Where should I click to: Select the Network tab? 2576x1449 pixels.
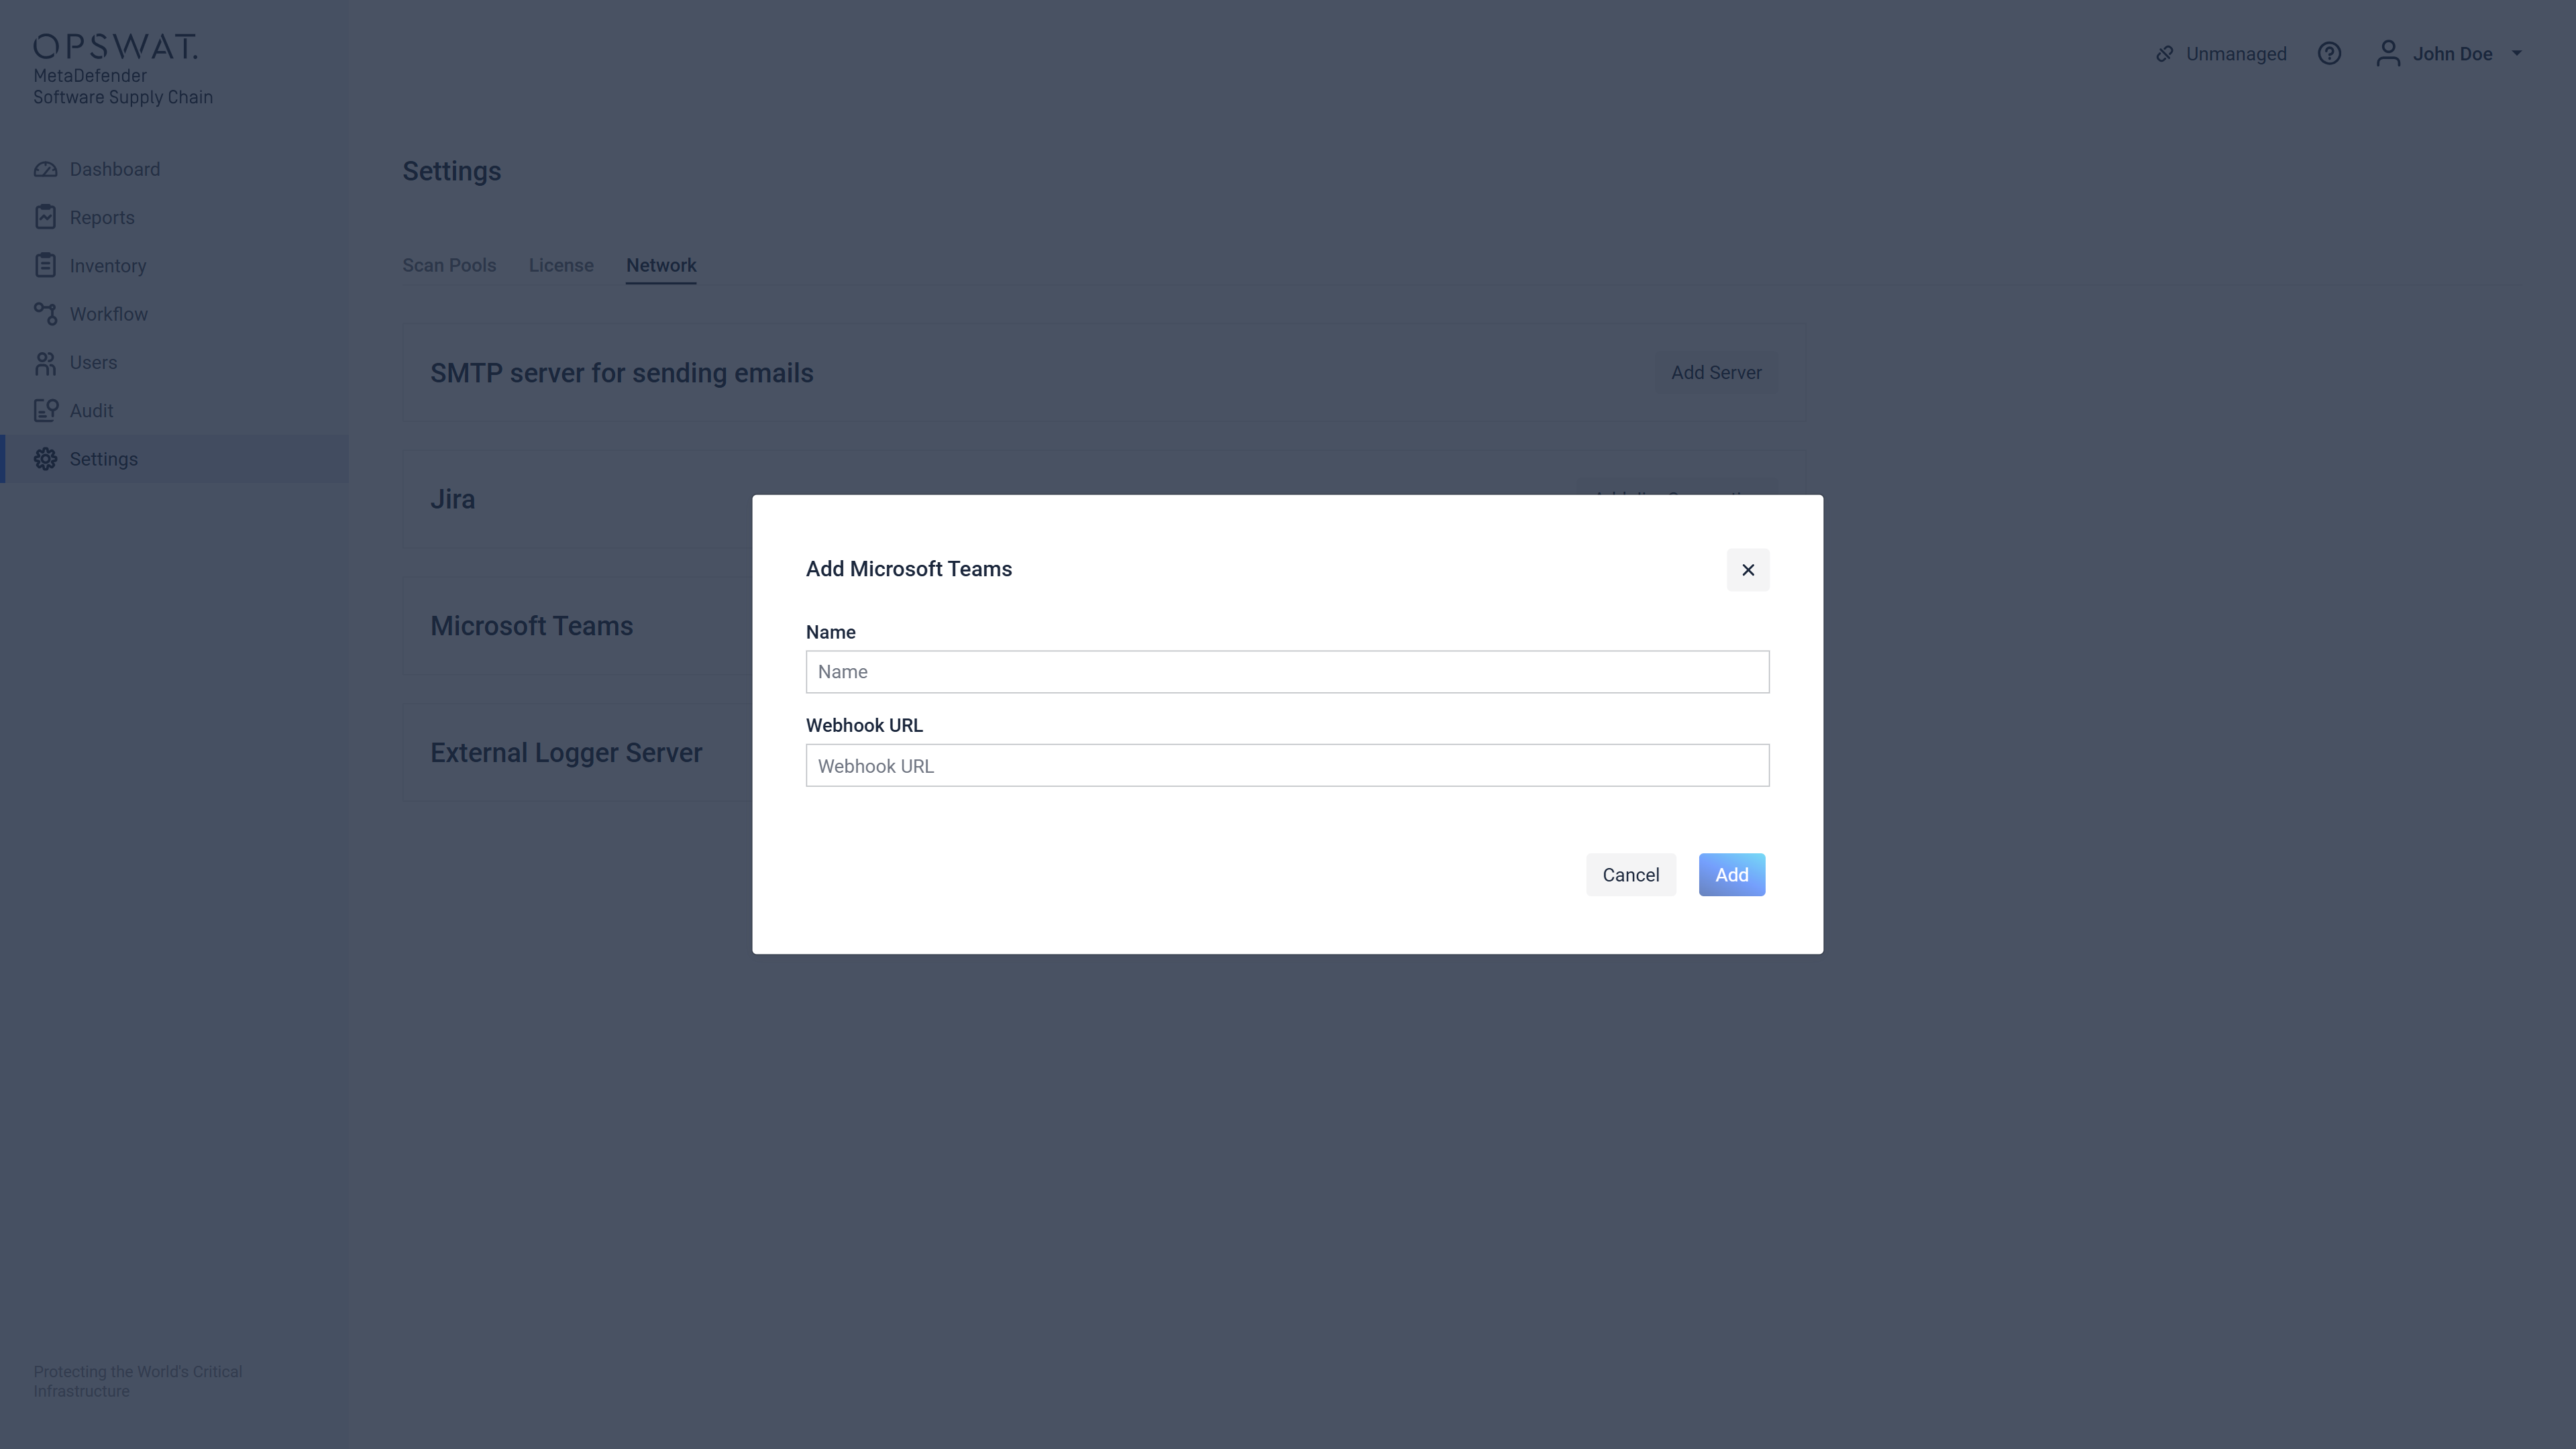[x=661, y=265]
